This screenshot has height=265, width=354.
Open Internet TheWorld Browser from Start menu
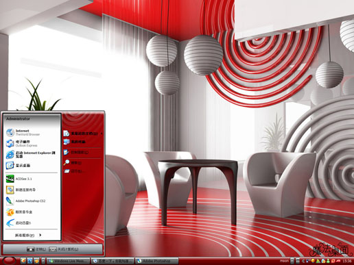[x=32, y=132]
